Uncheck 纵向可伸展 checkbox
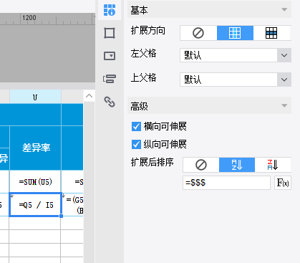 (136, 144)
